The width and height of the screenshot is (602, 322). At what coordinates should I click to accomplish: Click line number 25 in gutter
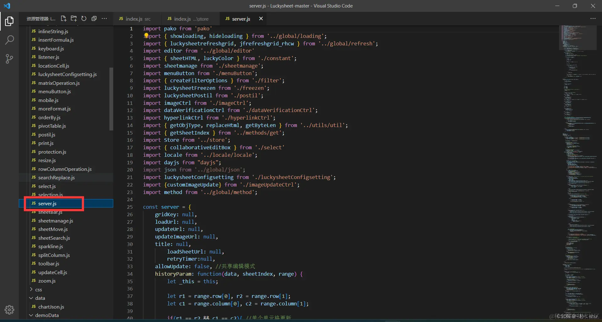pos(129,207)
